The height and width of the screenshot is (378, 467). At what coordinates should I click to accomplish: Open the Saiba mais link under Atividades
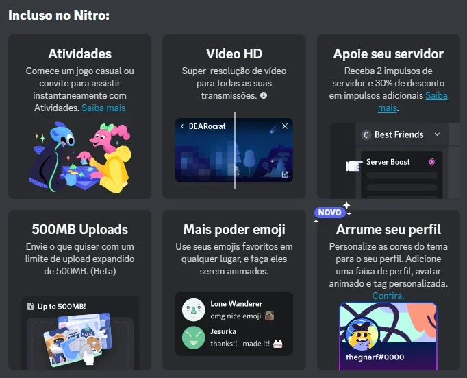coord(103,108)
